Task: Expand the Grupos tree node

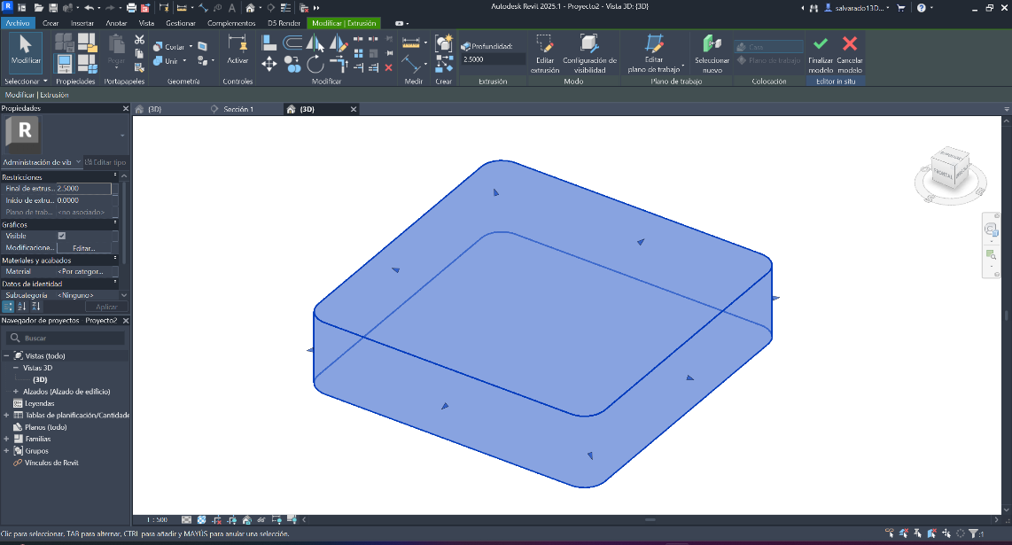Action: coord(6,451)
